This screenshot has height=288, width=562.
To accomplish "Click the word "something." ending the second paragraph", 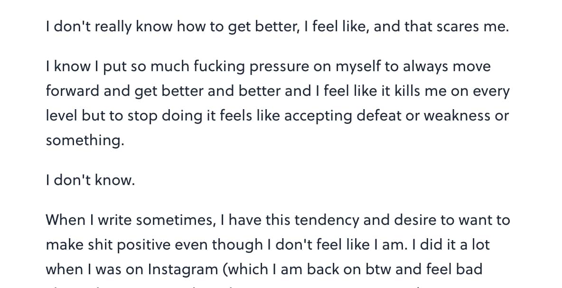I will click(x=84, y=141).
